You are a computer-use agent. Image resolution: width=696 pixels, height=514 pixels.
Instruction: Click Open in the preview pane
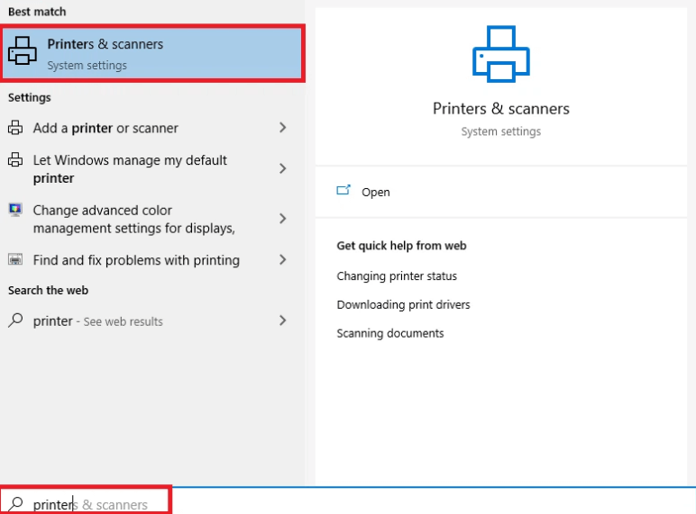click(x=376, y=193)
